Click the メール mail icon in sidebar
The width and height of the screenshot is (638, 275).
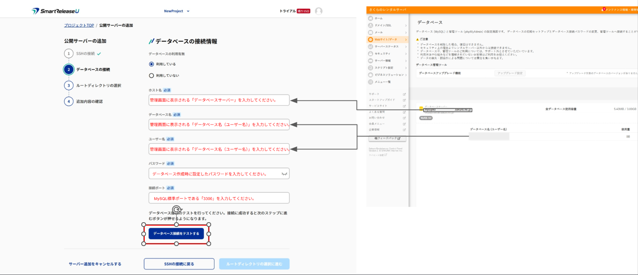[x=371, y=32]
